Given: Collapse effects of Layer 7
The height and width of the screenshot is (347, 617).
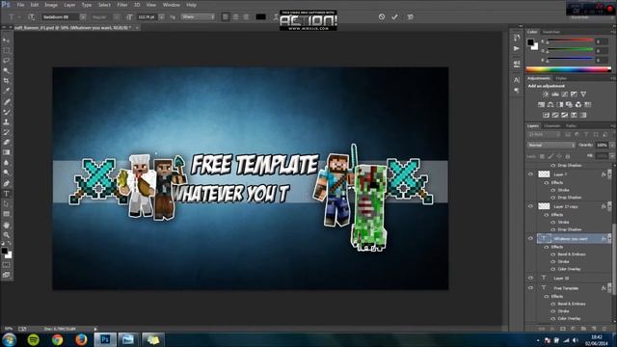Looking at the screenshot, I should click(609, 173).
